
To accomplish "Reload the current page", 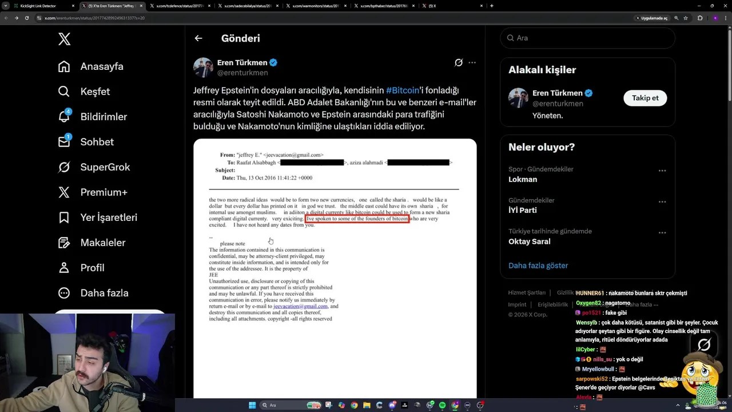I will [26, 18].
